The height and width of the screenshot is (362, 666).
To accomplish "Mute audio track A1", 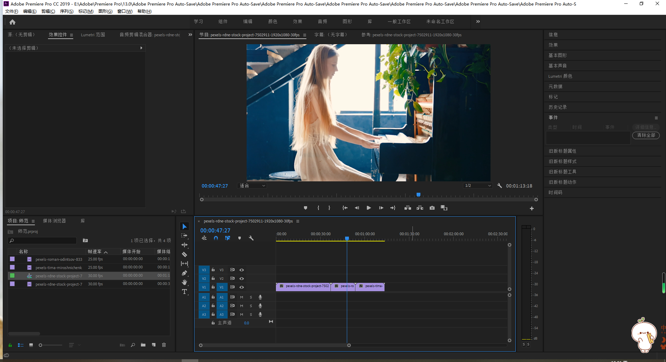I will point(241,297).
